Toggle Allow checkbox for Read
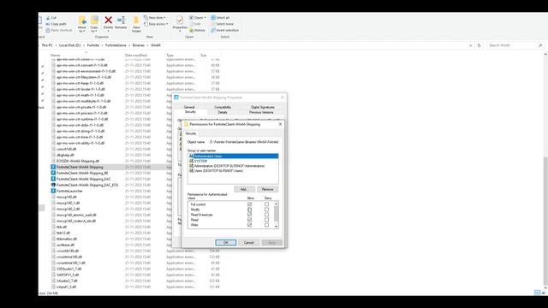 [249, 220]
